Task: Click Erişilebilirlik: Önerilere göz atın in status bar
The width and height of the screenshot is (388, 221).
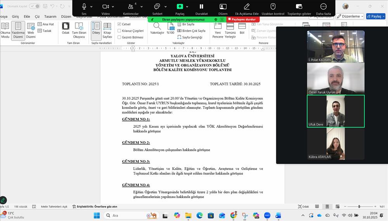Action: (95, 207)
